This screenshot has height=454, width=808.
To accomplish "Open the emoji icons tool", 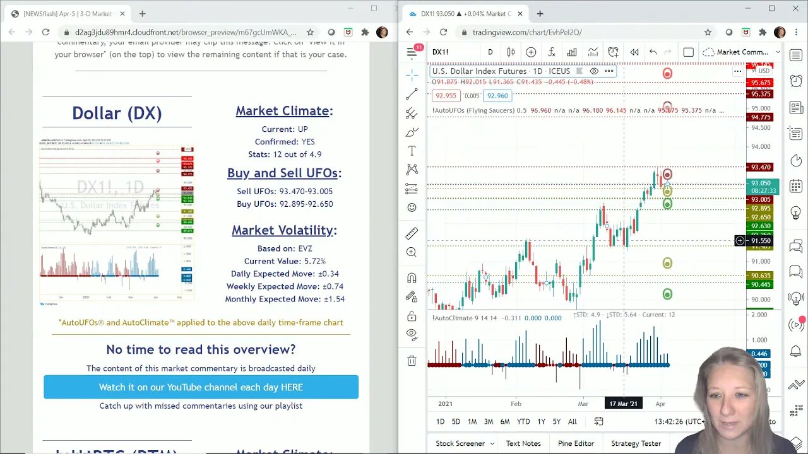I will tap(412, 207).
